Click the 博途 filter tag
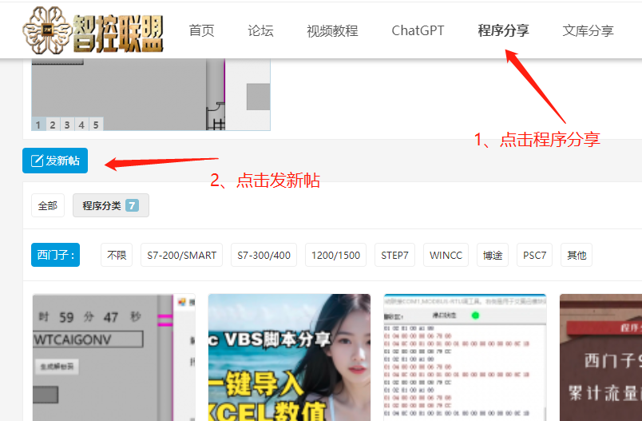 tap(493, 255)
